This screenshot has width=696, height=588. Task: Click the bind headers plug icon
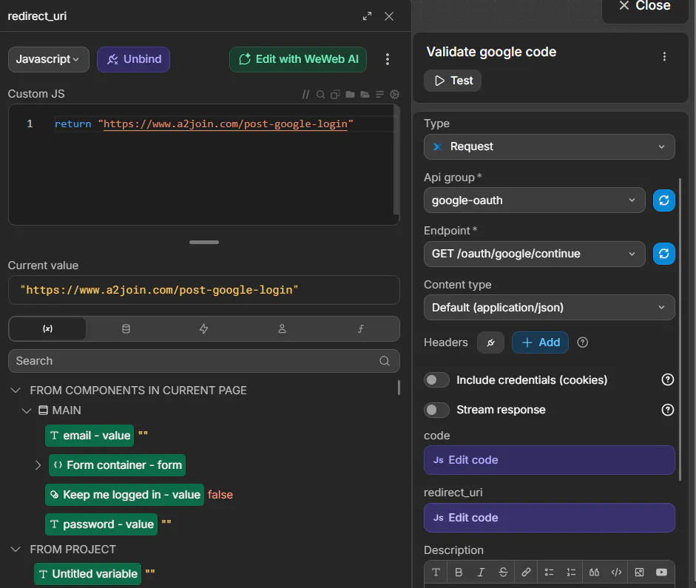(490, 342)
